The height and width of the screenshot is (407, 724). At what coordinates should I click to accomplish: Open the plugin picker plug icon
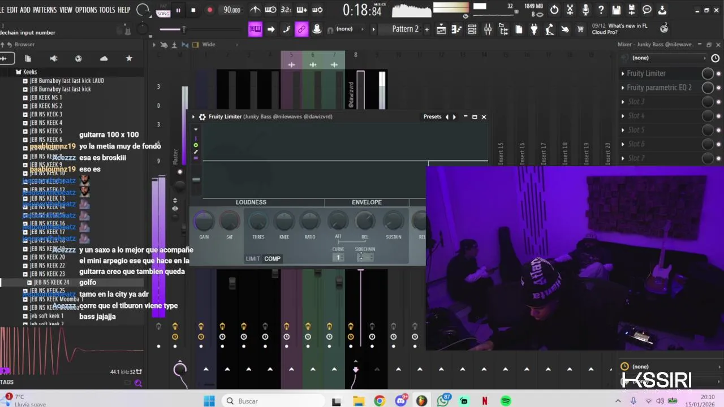coord(534,29)
